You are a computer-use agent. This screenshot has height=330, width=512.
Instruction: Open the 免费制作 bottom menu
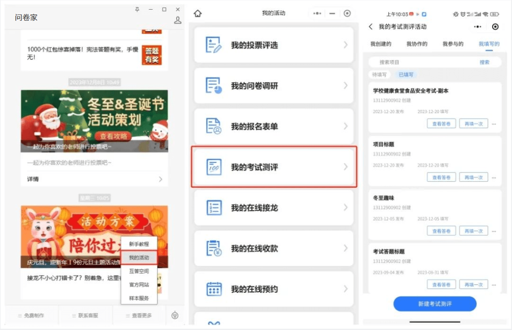click(x=31, y=315)
